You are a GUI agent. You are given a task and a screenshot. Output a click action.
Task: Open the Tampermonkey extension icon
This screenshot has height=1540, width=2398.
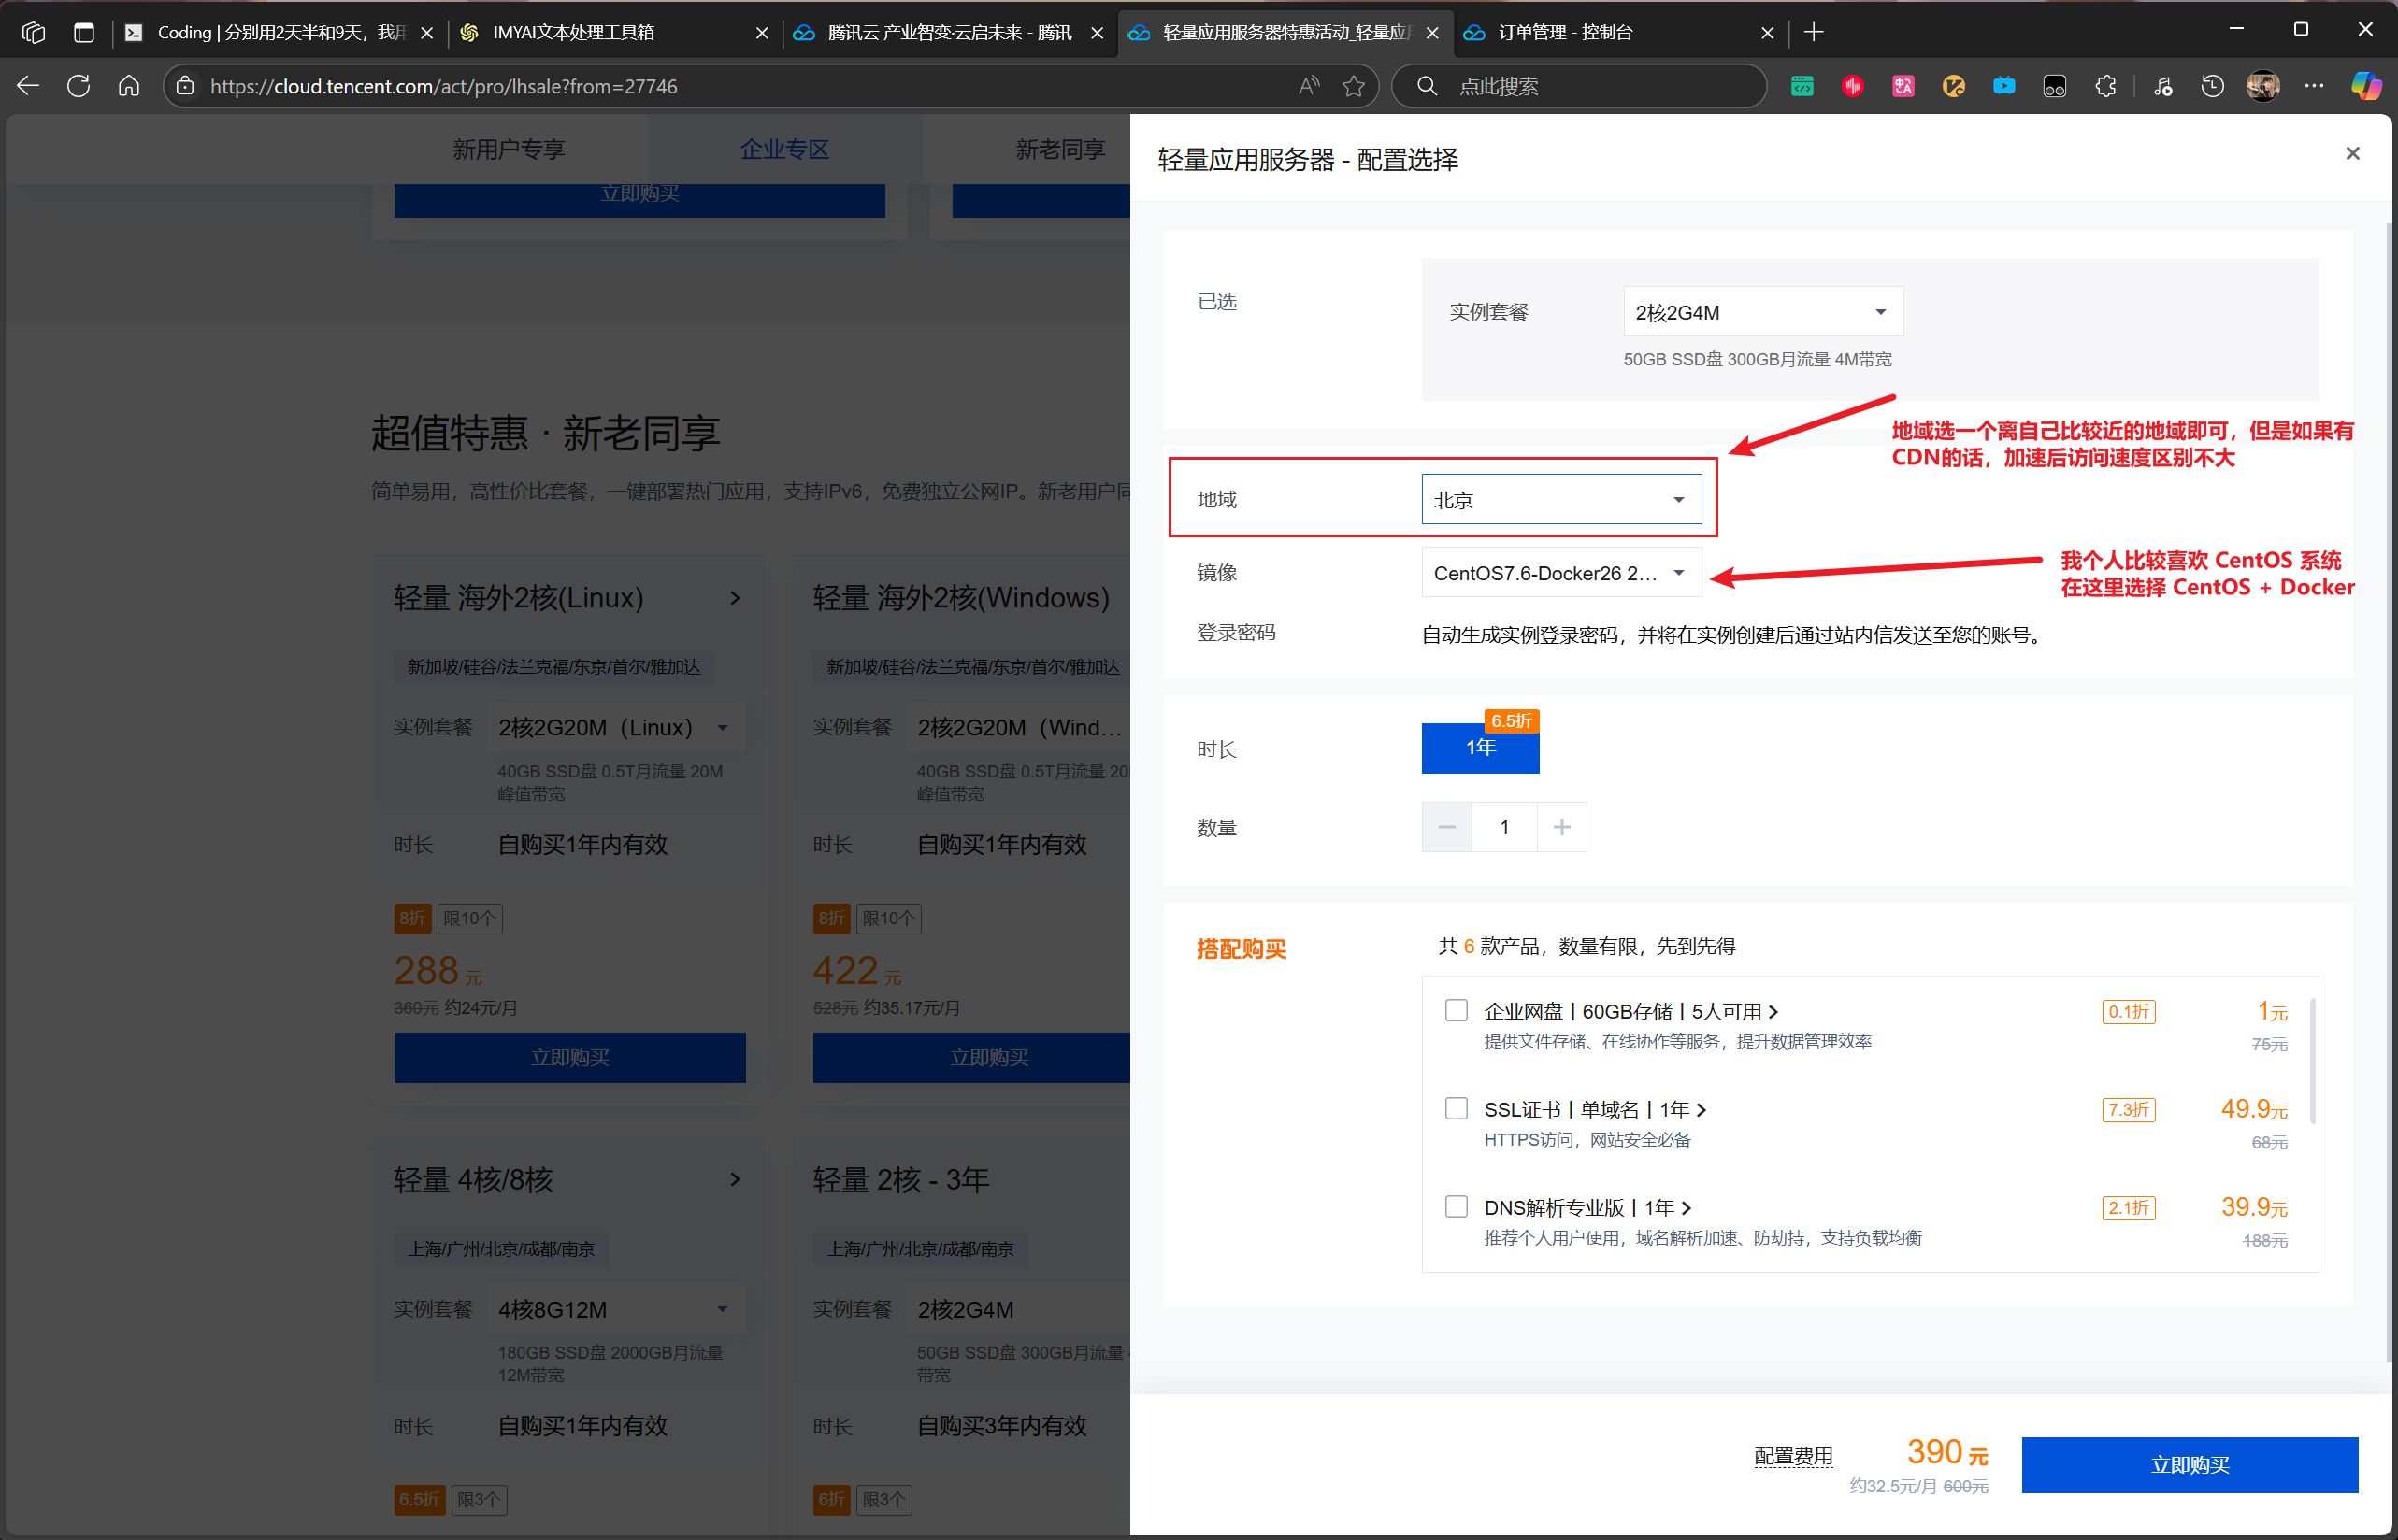[2055, 86]
